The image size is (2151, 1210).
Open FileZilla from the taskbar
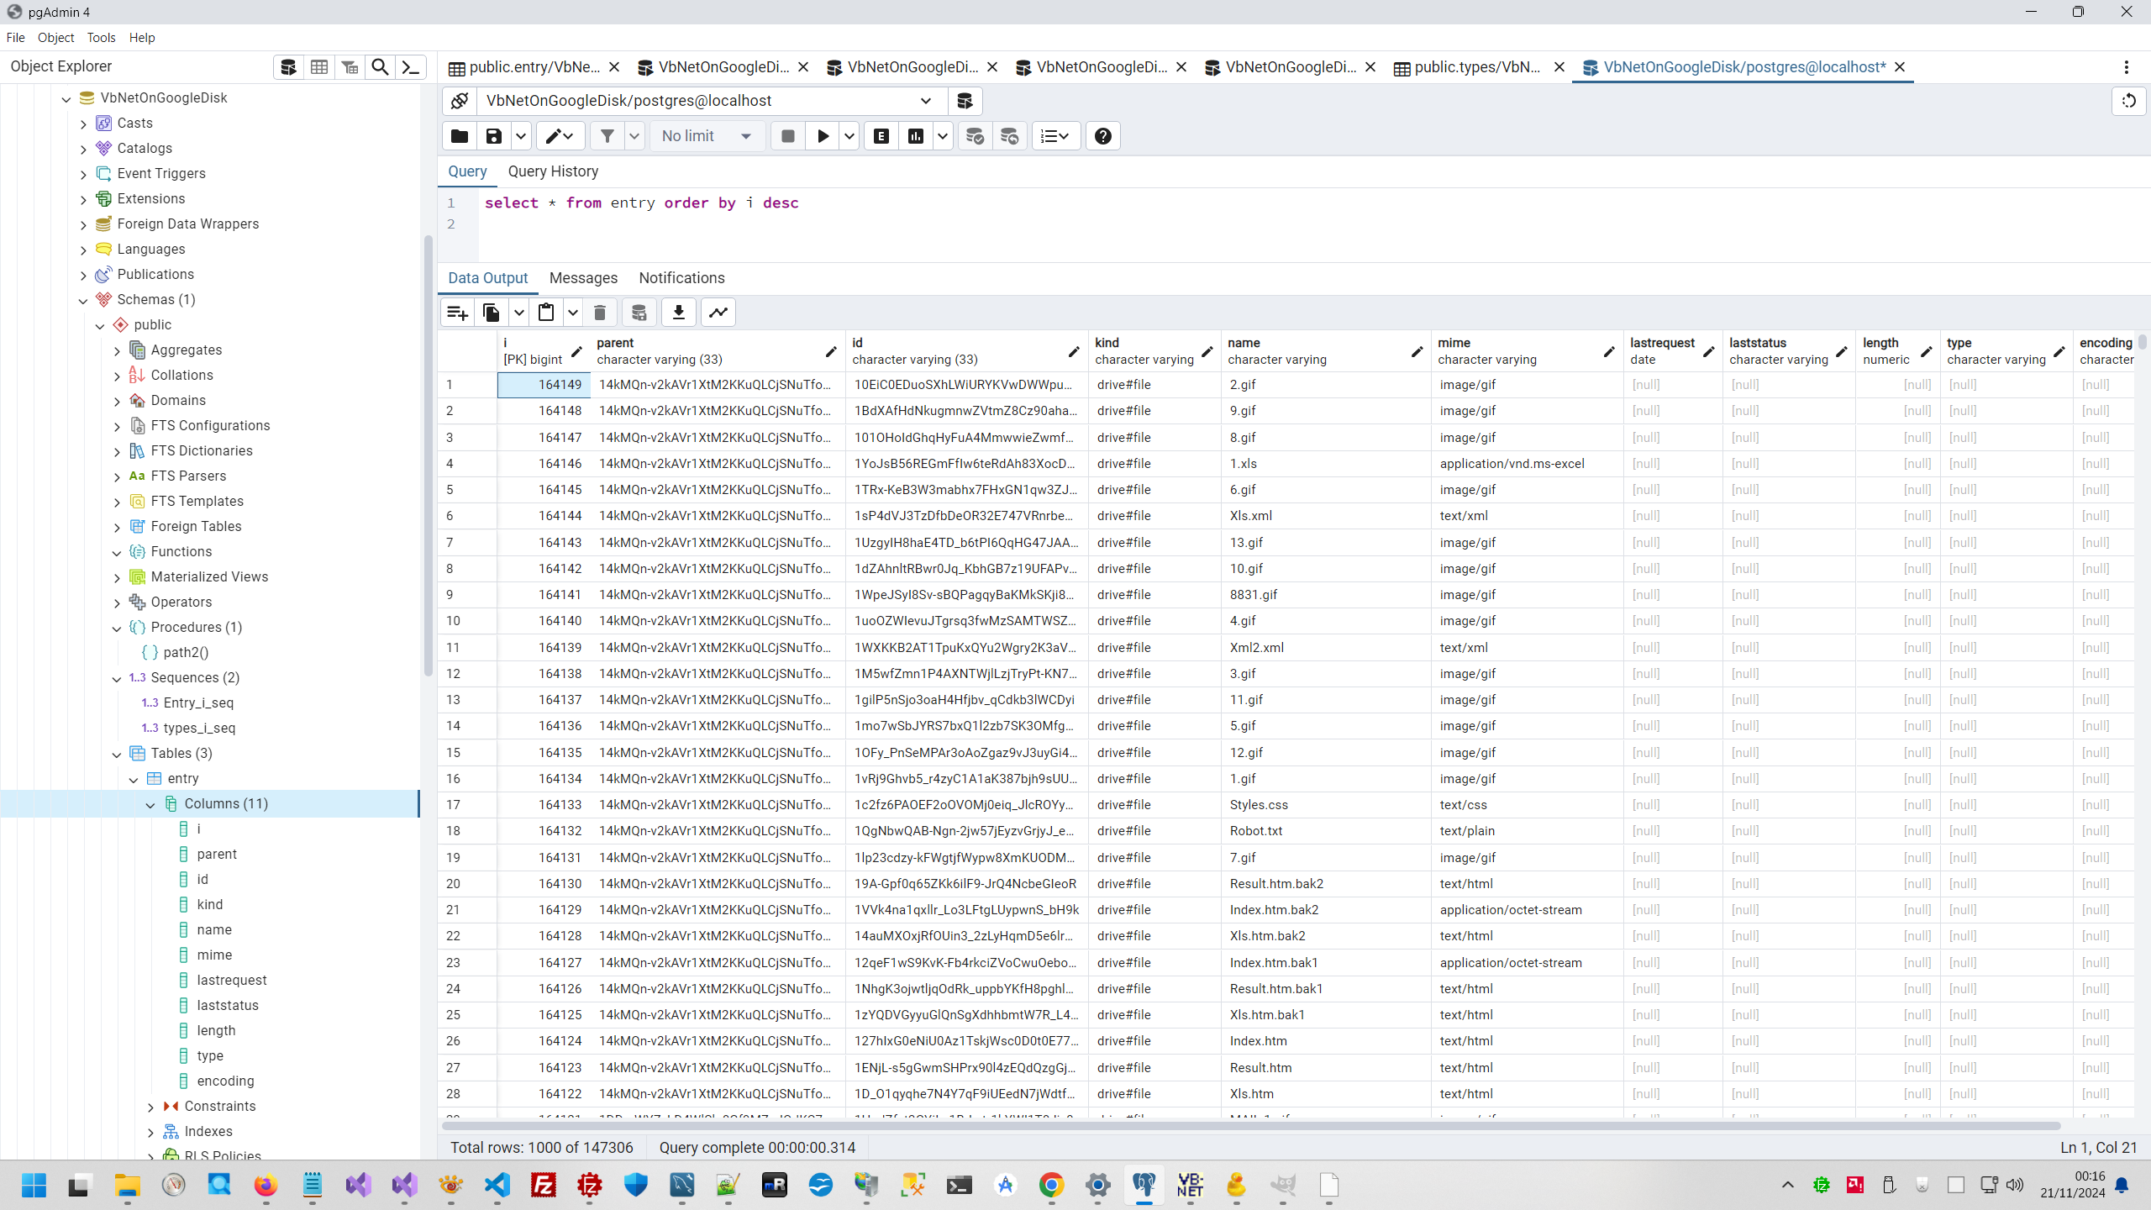pos(544,1186)
